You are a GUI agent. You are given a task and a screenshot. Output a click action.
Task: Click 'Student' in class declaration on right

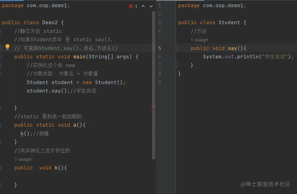click(x=229, y=22)
